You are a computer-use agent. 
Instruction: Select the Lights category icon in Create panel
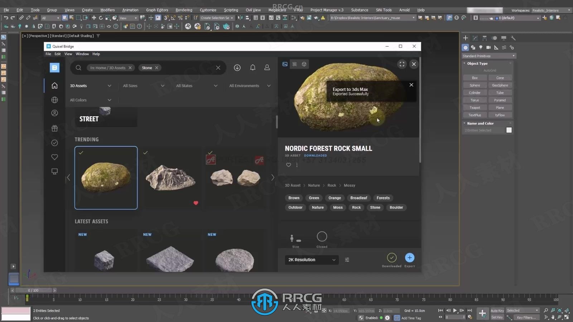click(481, 47)
